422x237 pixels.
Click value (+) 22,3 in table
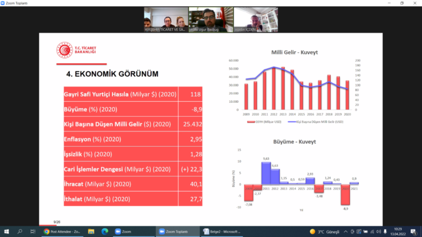[x=191, y=169]
